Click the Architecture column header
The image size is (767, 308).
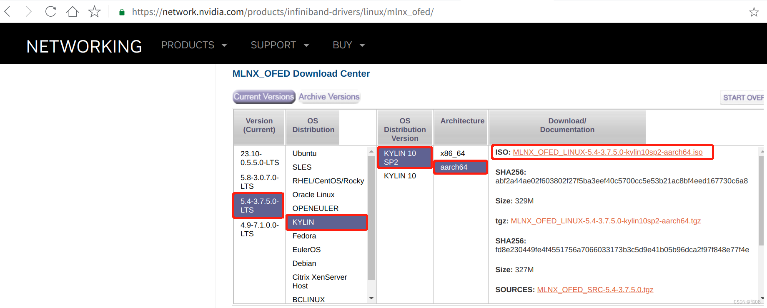pyautogui.click(x=461, y=127)
